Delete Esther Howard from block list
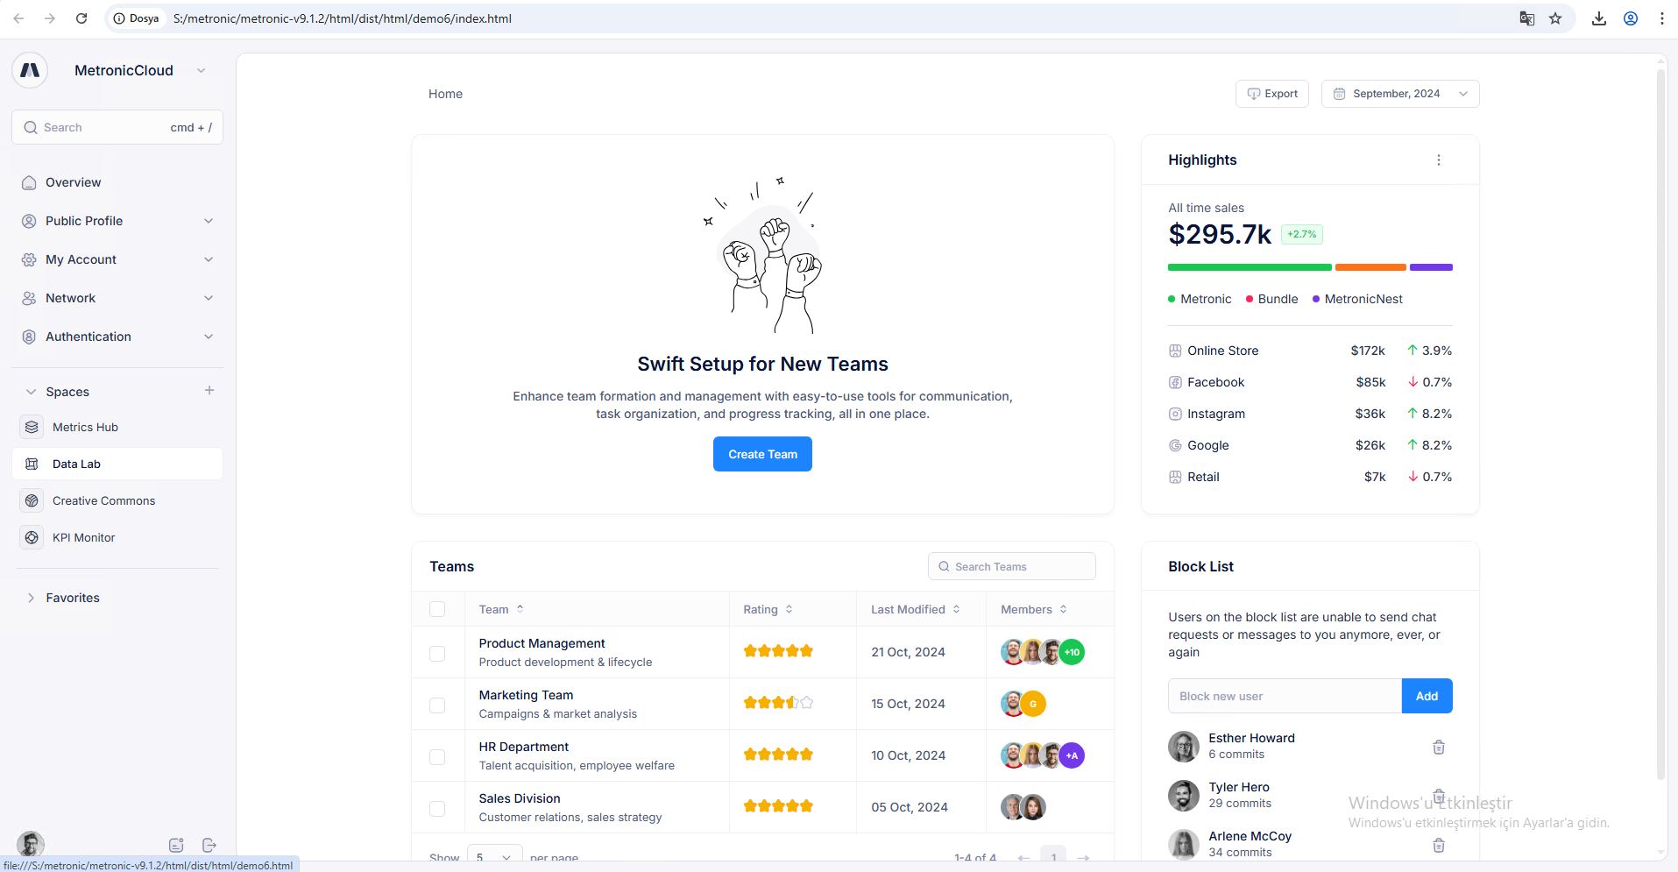Viewport: 1678px width, 872px height. pyautogui.click(x=1438, y=748)
